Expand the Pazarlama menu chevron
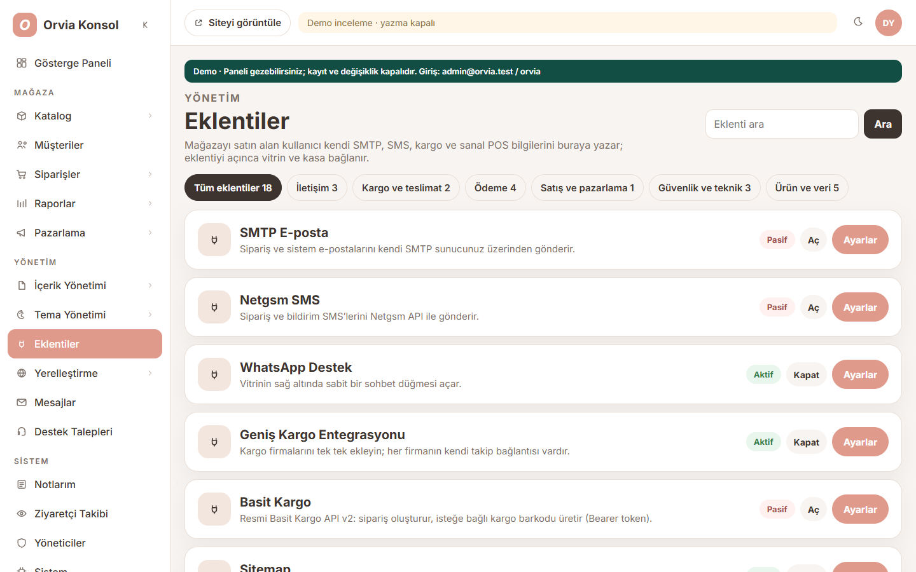 click(150, 233)
